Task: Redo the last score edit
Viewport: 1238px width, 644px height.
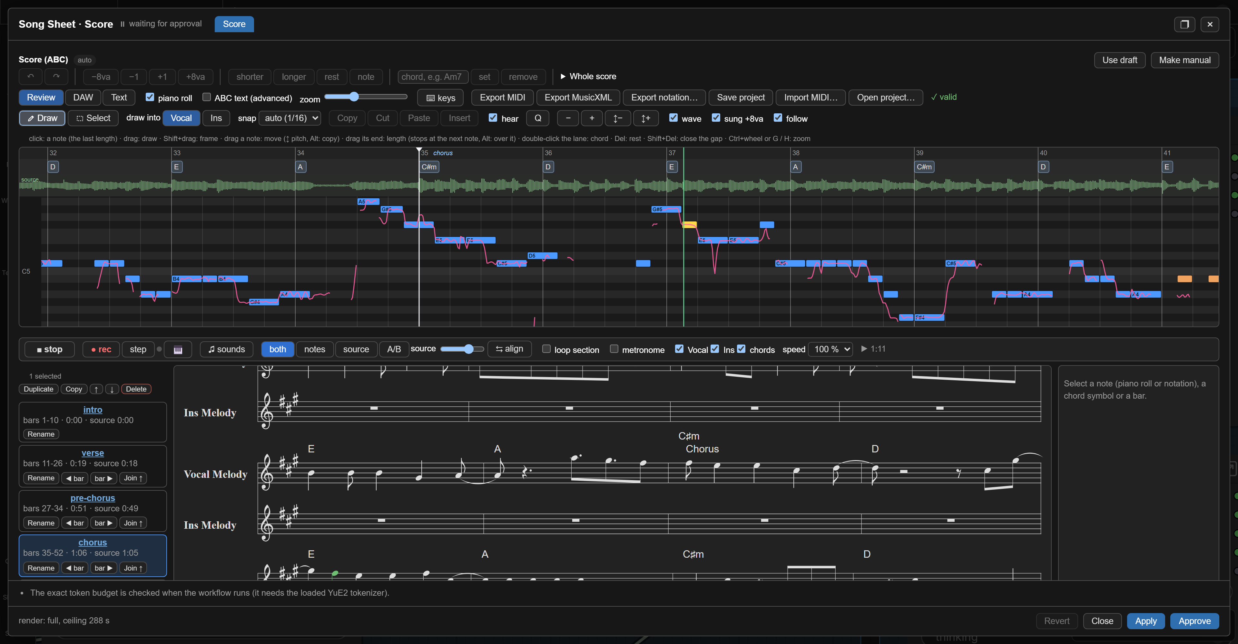Action: (56, 77)
